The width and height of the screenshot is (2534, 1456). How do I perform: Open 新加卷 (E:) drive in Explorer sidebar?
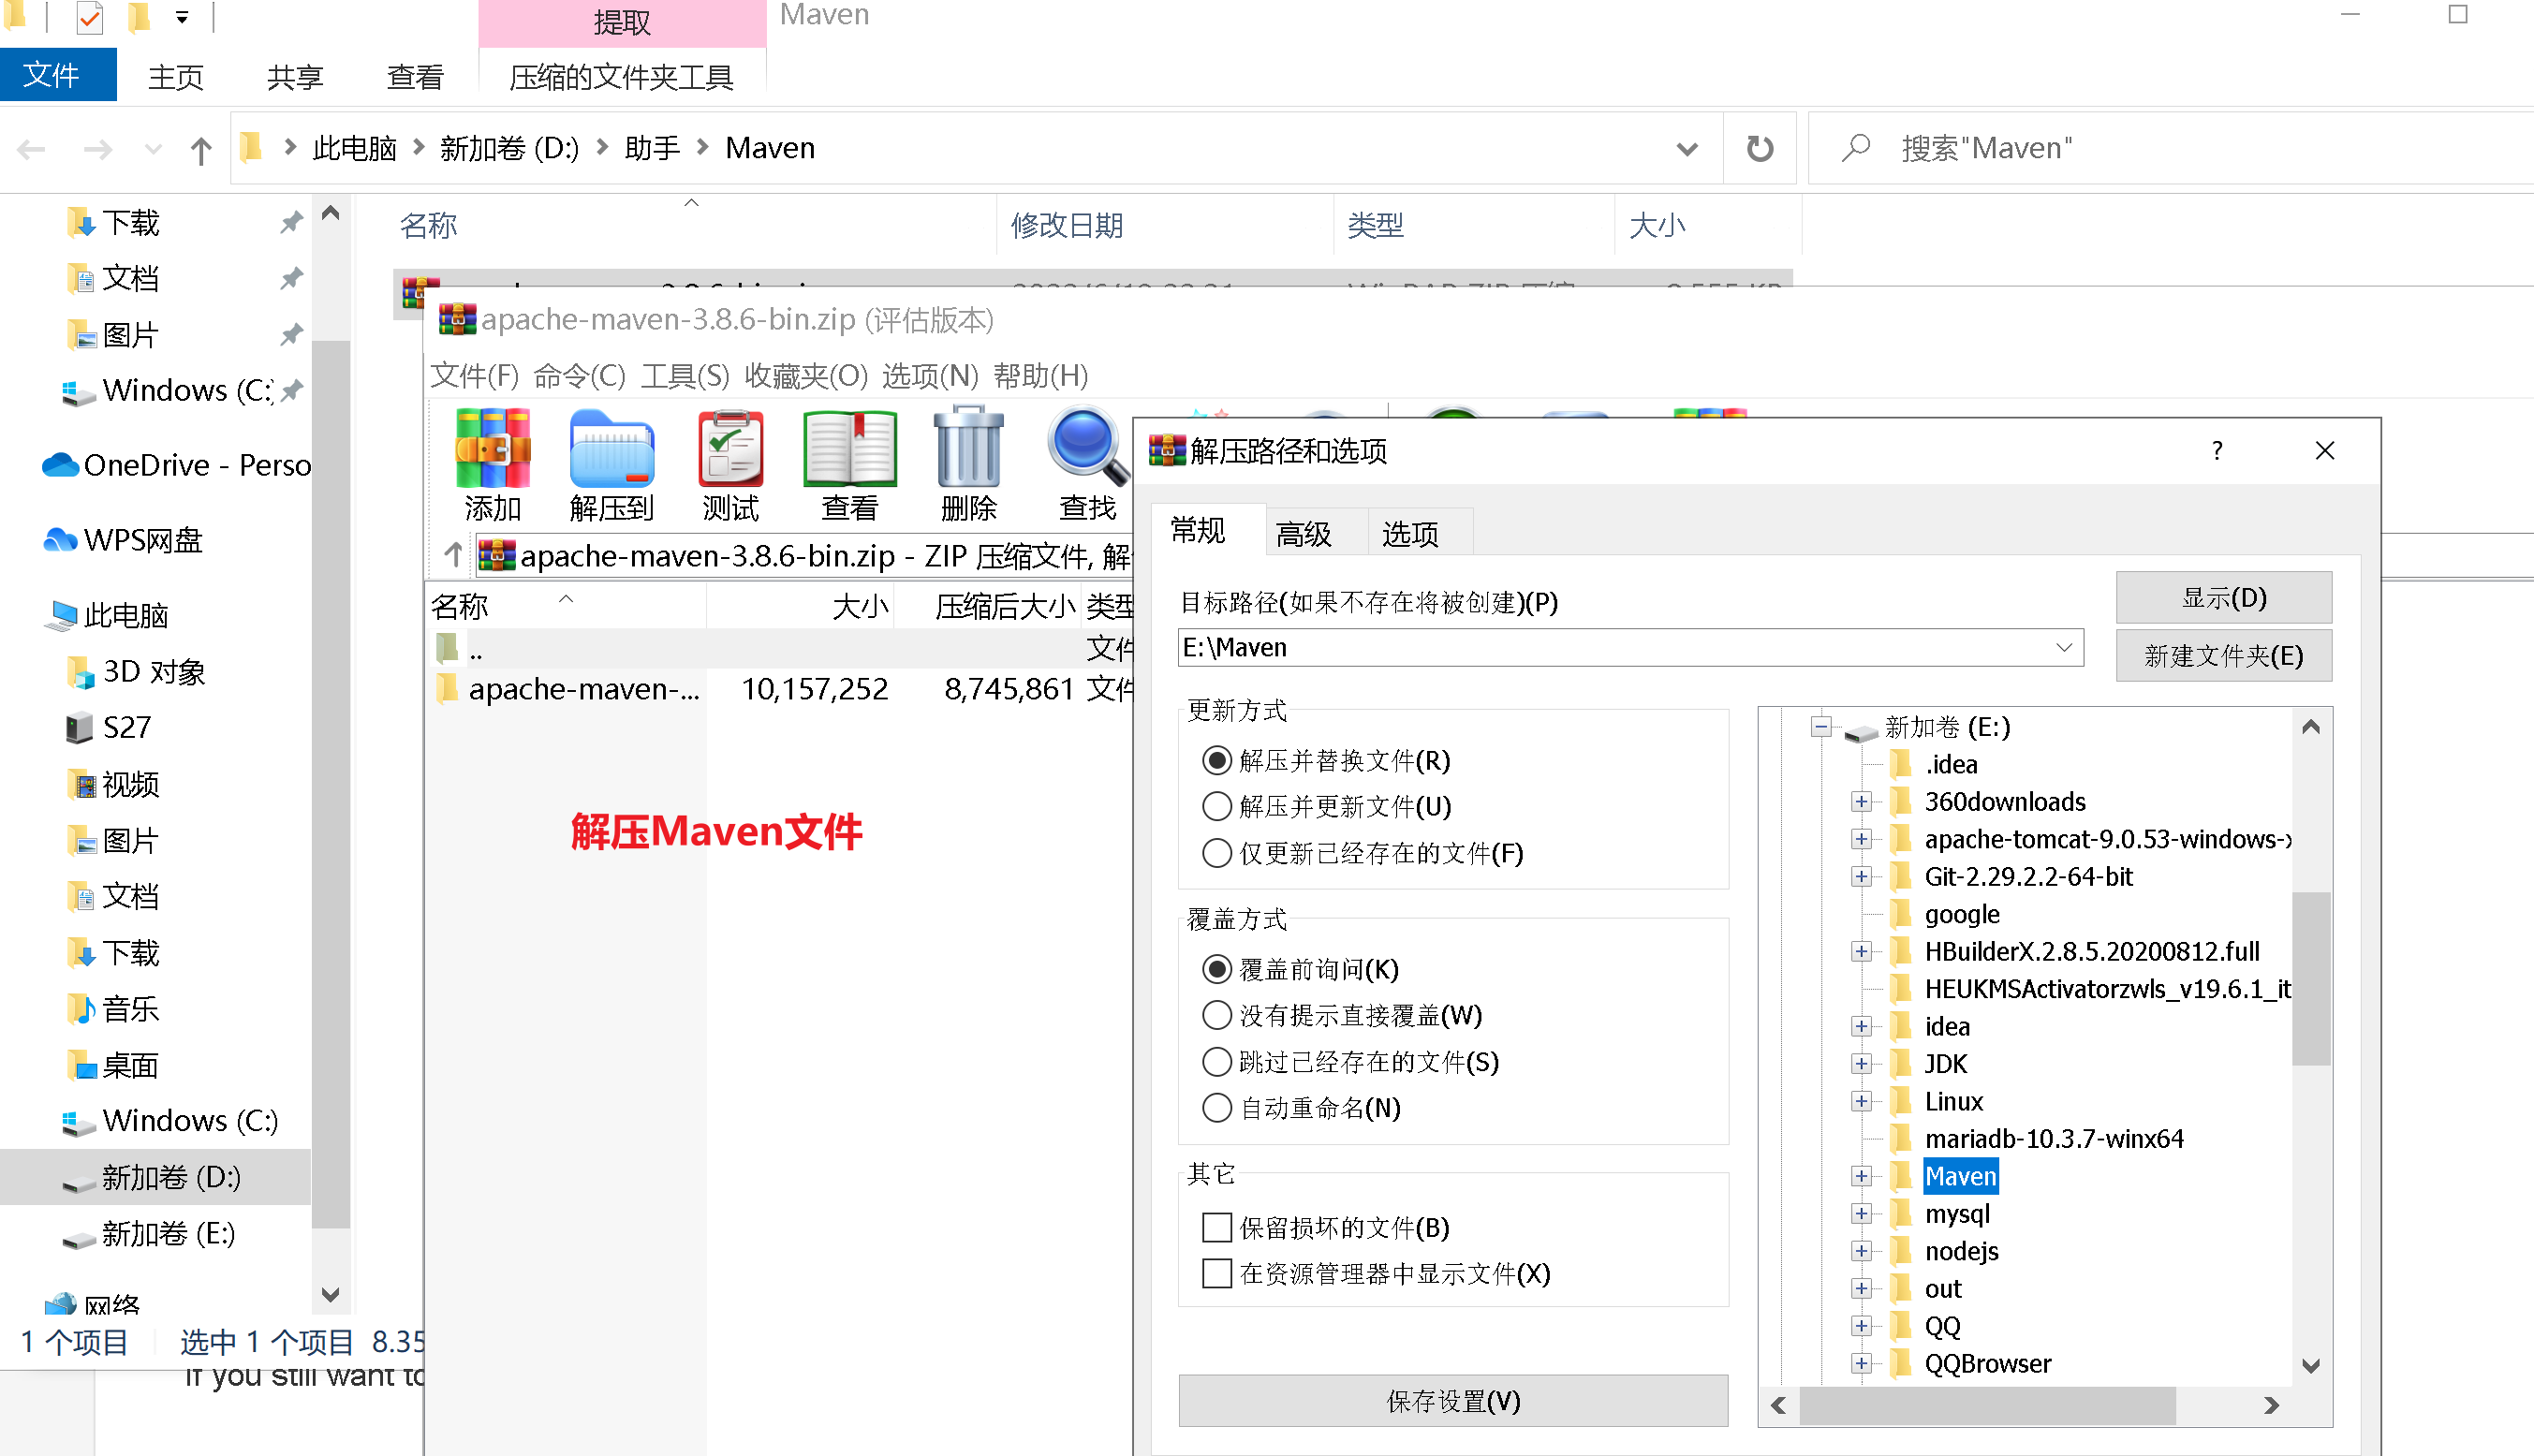150,1233
